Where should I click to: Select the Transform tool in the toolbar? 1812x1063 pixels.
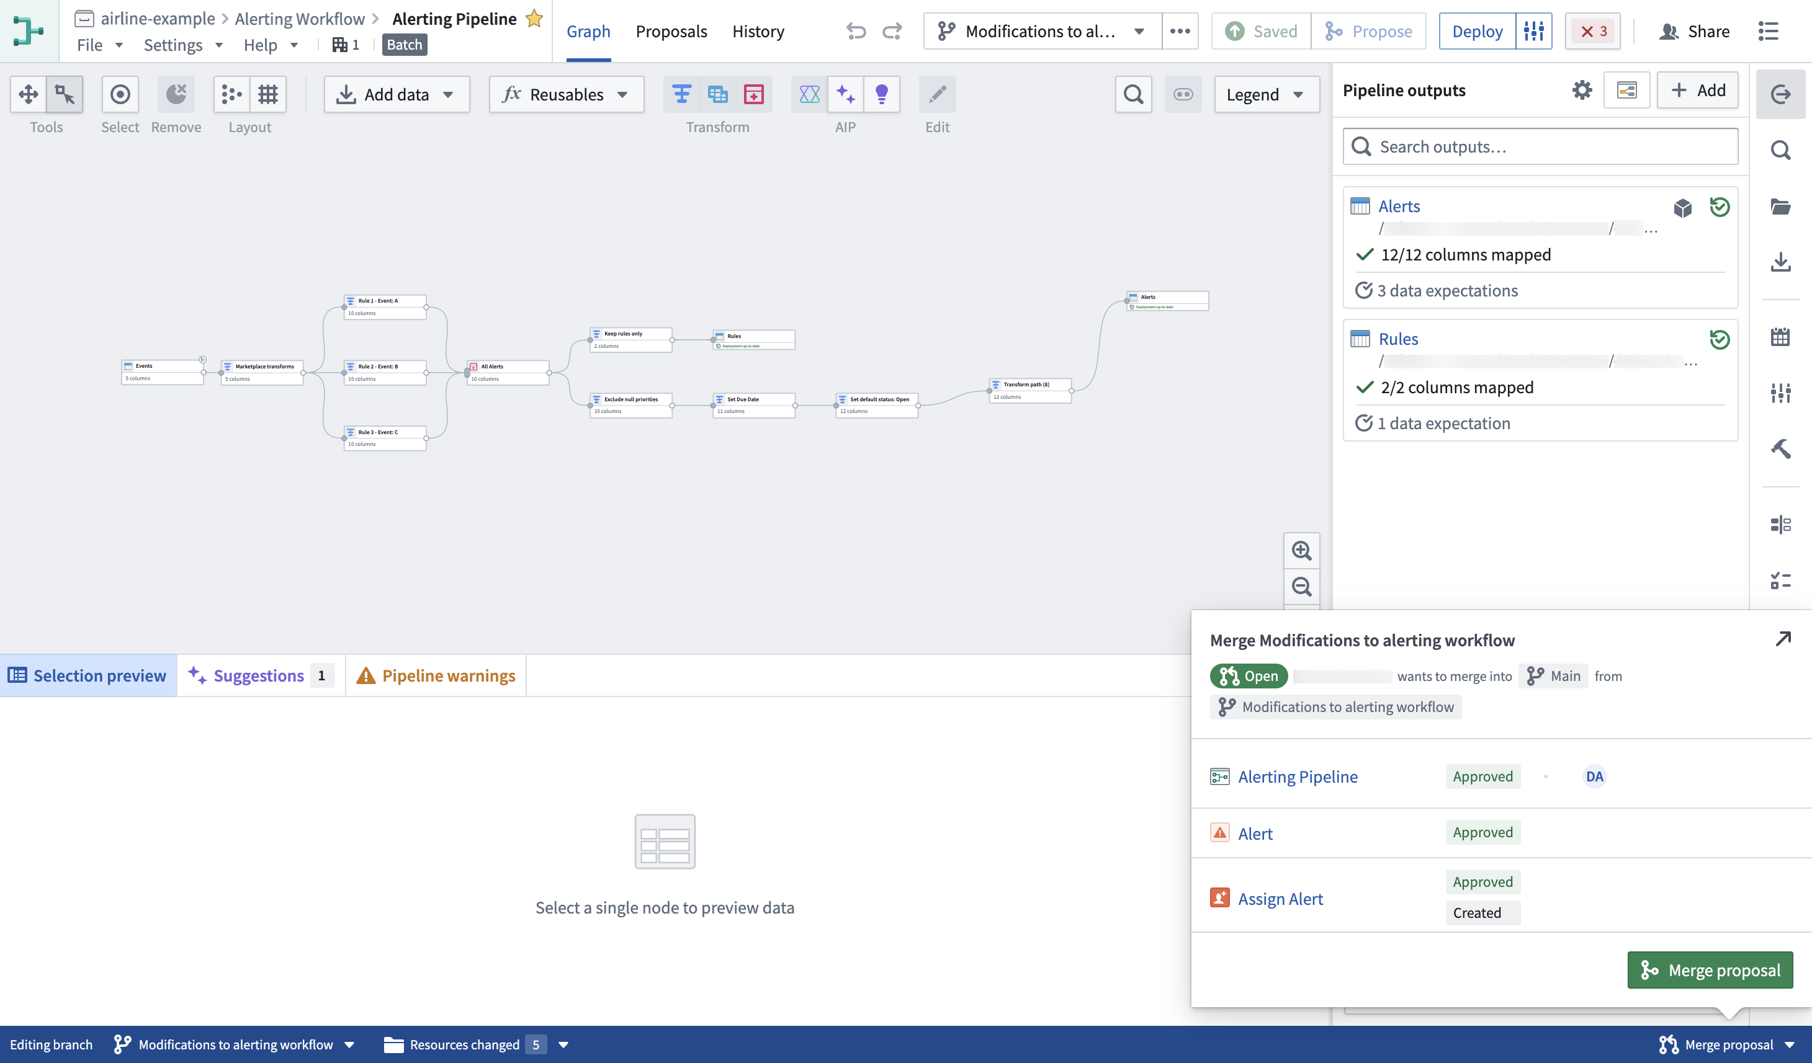click(681, 94)
